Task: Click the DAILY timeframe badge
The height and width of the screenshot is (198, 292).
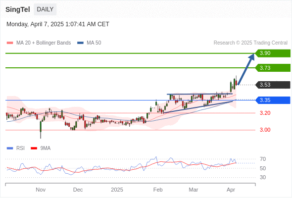Action: point(45,9)
